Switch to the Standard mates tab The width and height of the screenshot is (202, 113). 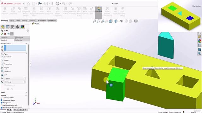click(x=7, y=40)
